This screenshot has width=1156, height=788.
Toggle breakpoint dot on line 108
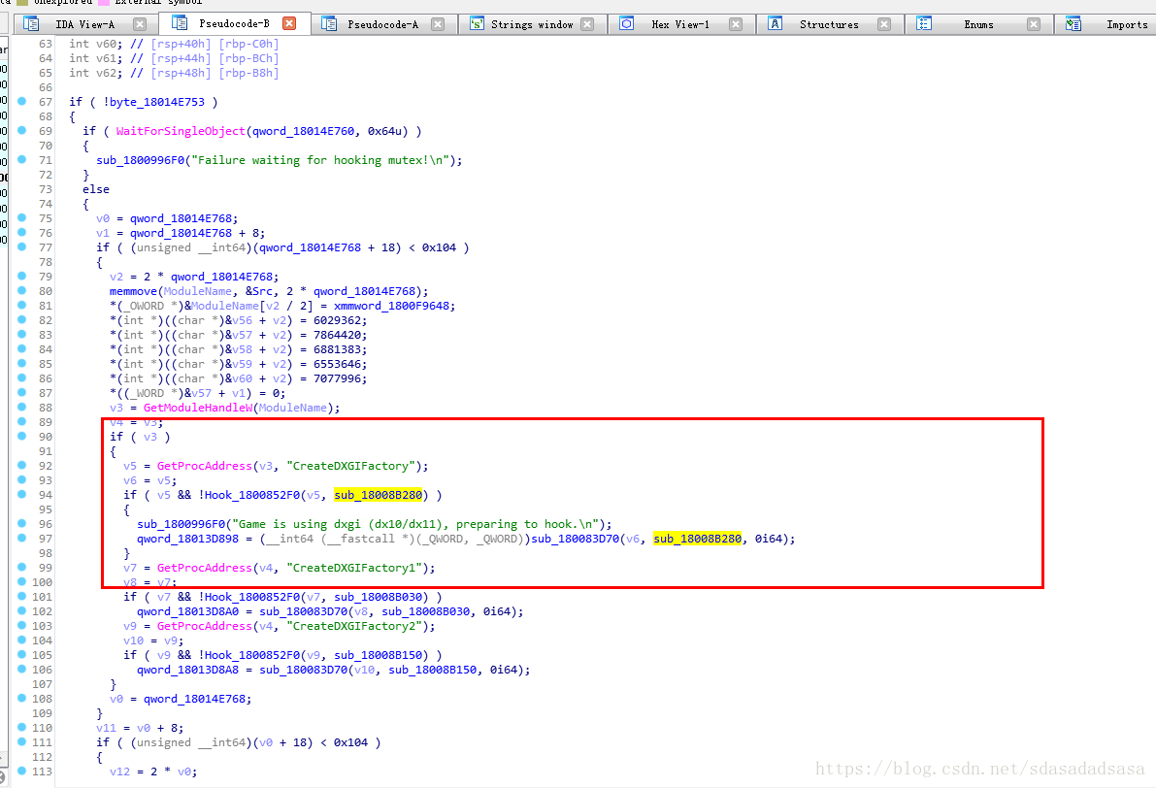click(22, 698)
